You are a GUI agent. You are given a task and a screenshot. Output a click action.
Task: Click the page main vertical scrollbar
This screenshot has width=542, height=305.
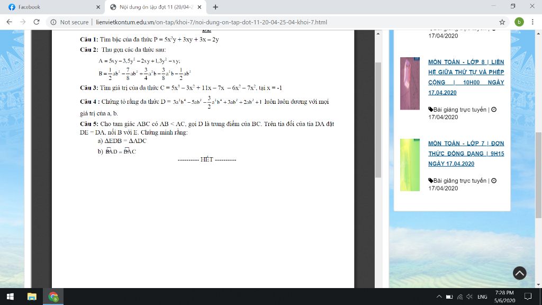point(538,175)
